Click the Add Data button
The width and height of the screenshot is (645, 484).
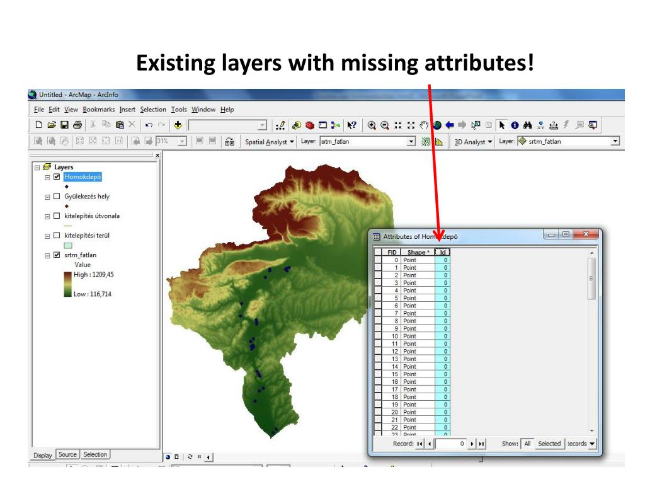pos(178,125)
